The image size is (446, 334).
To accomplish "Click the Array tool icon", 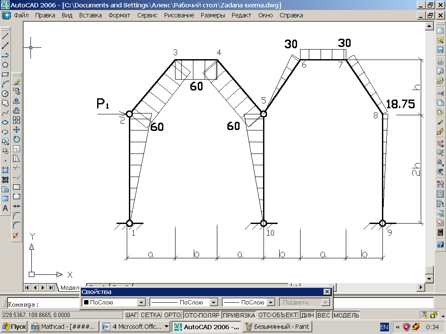I will [x=17, y=120].
